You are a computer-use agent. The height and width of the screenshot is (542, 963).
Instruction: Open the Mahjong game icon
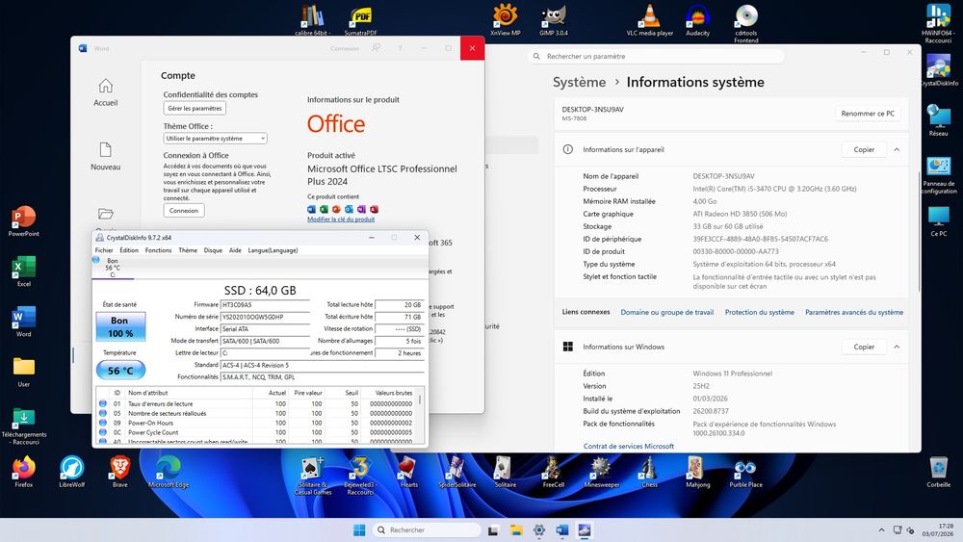[697, 472]
